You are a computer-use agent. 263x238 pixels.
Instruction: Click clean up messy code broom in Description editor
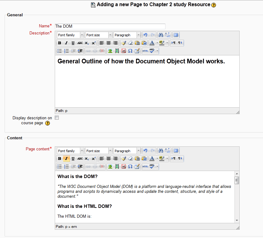coord(124,43)
